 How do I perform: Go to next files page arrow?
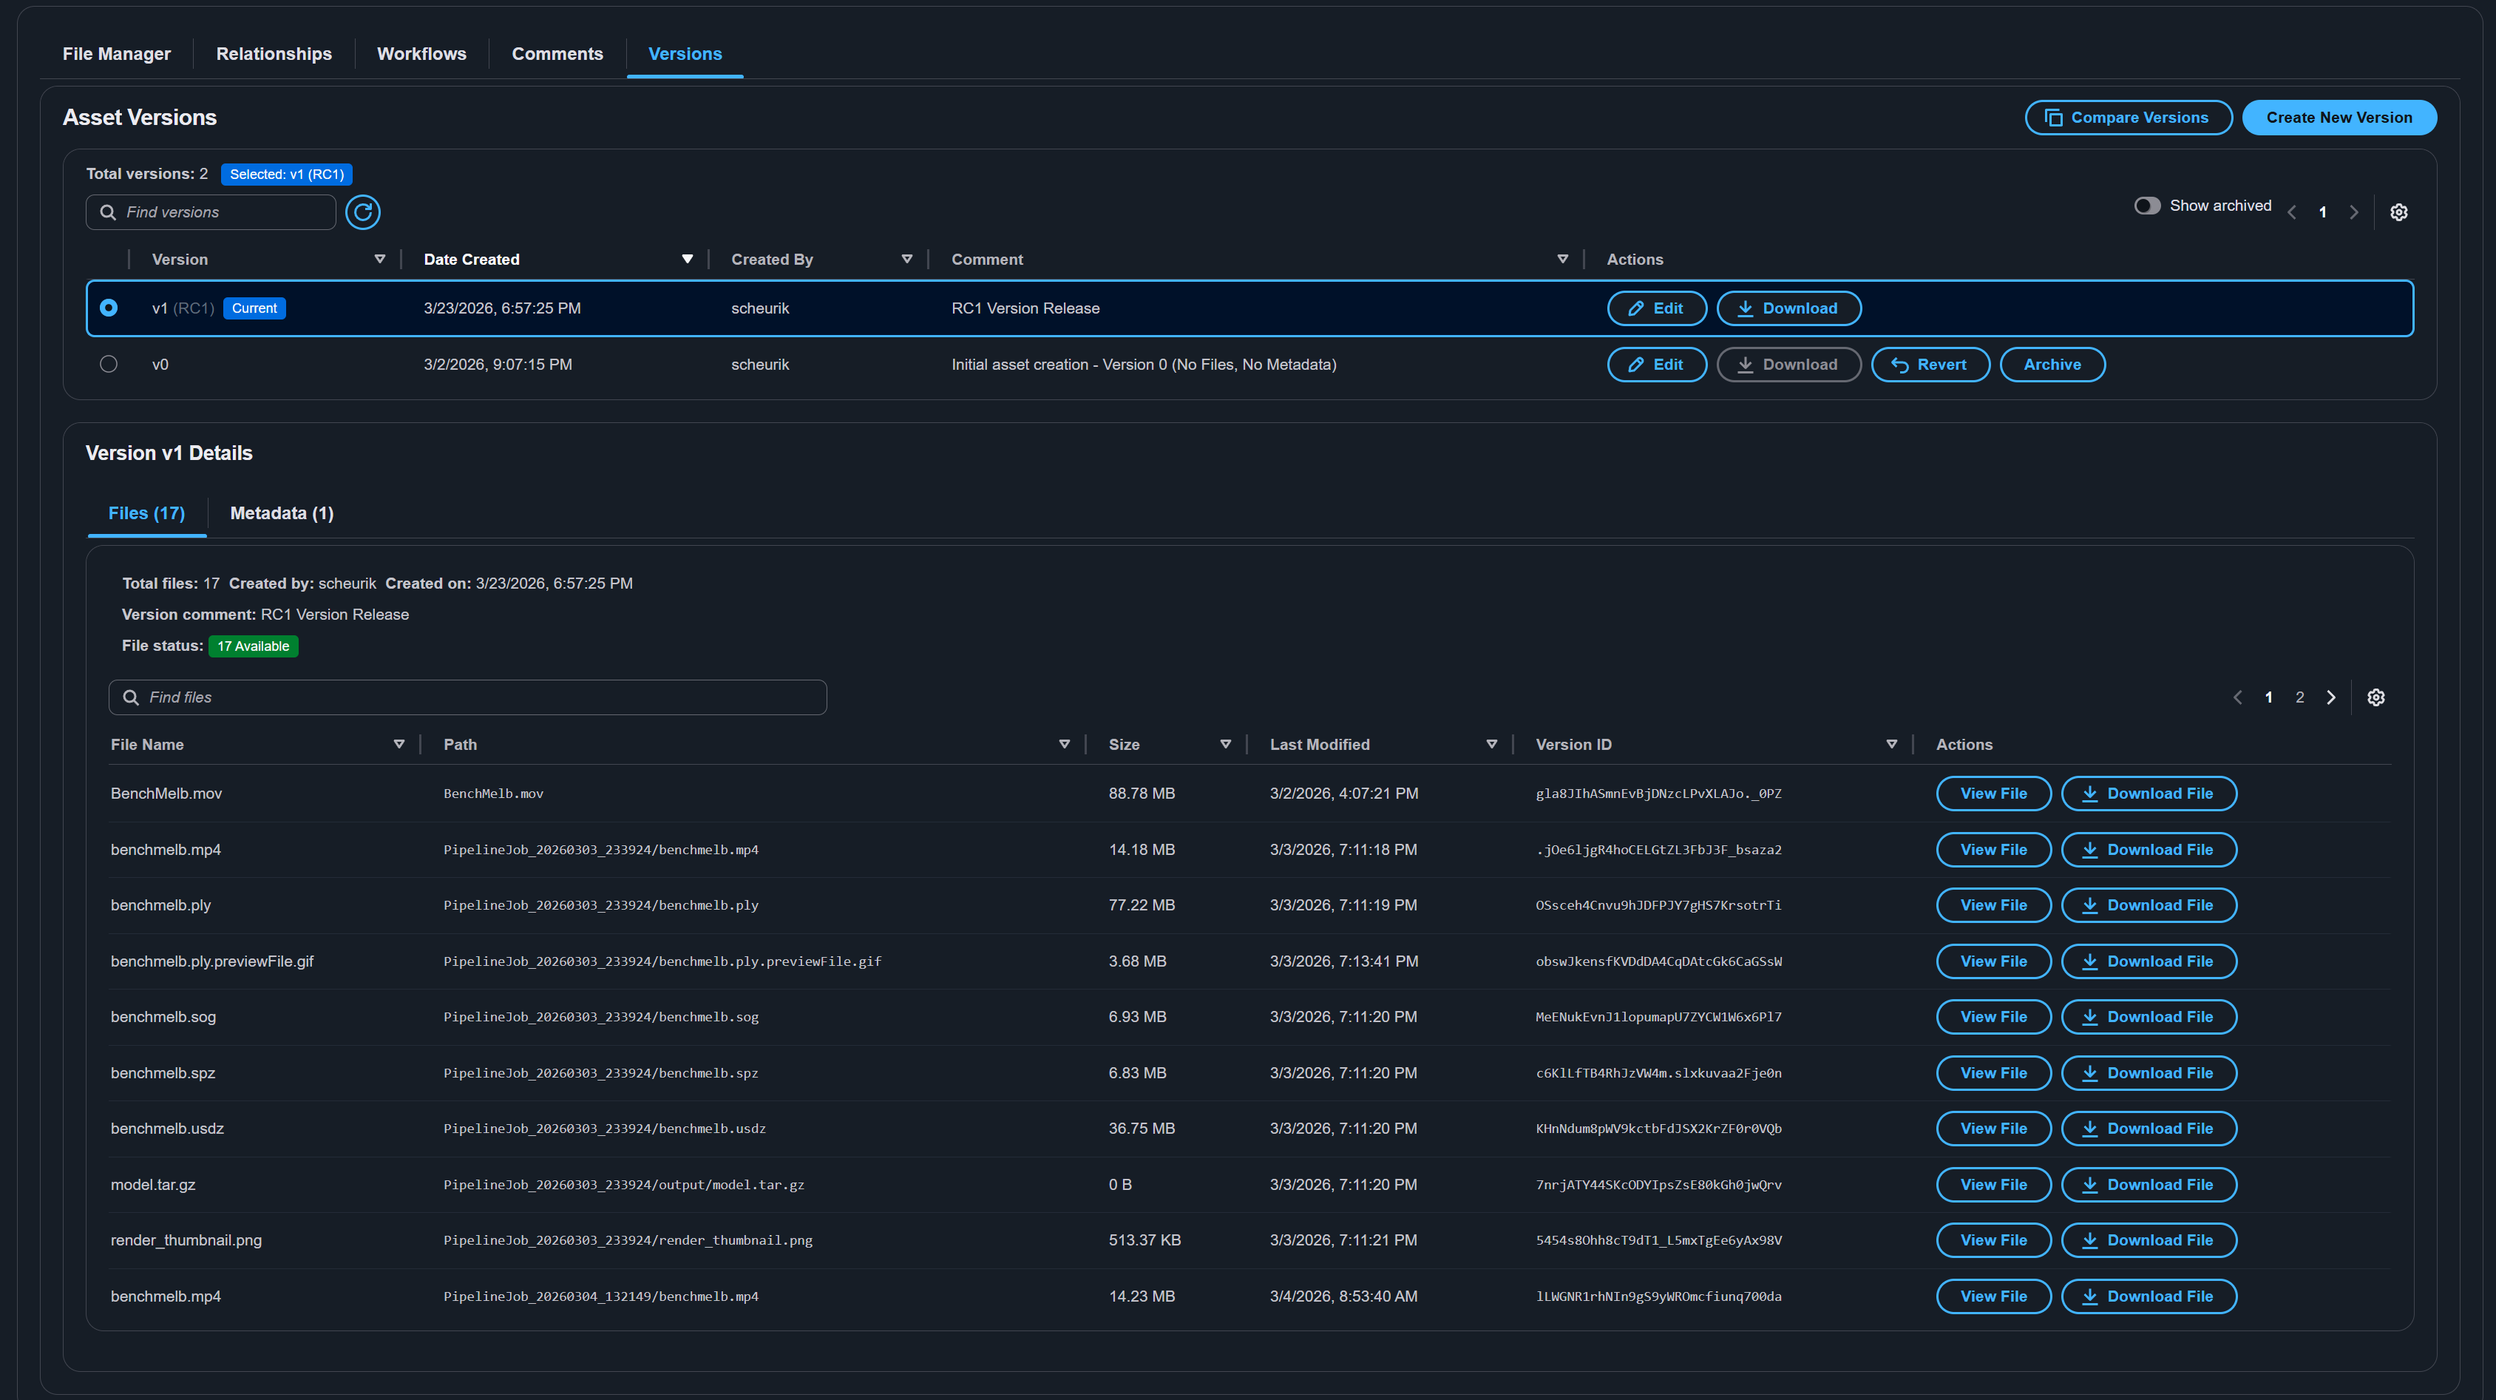pos(2330,697)
